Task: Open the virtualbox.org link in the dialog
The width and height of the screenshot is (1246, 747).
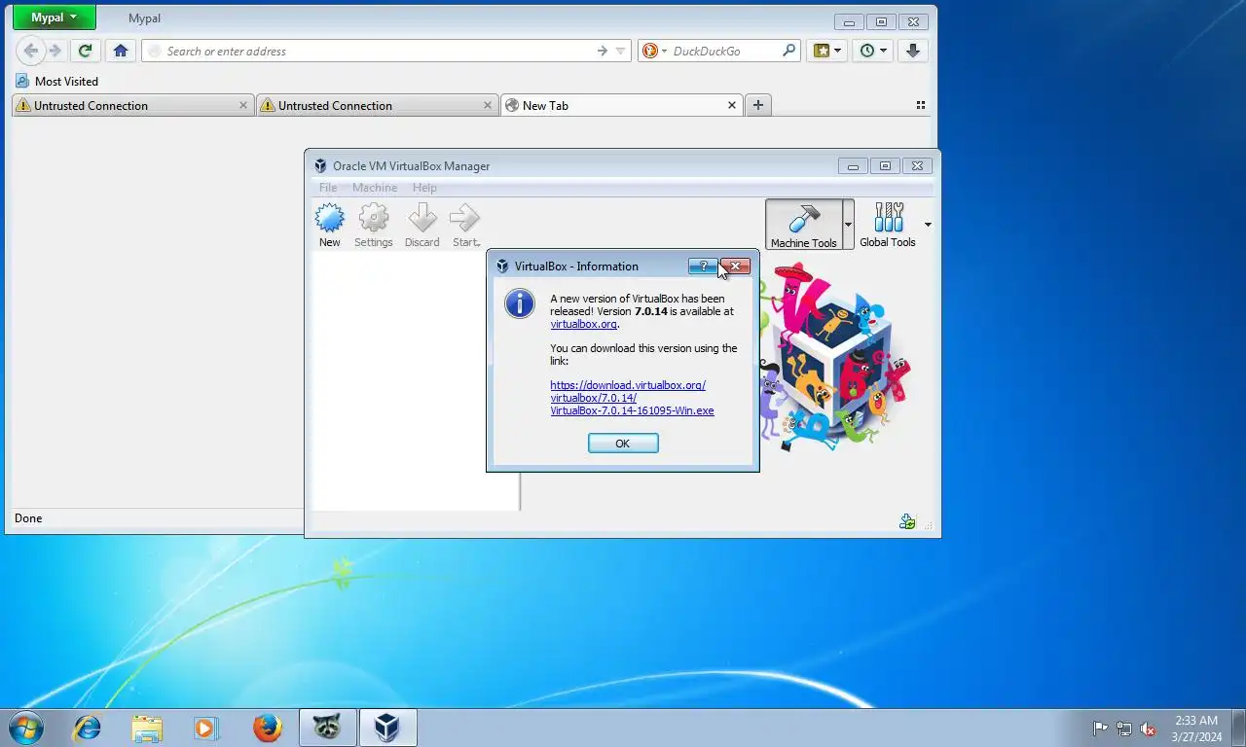Action: pos(583,324)
